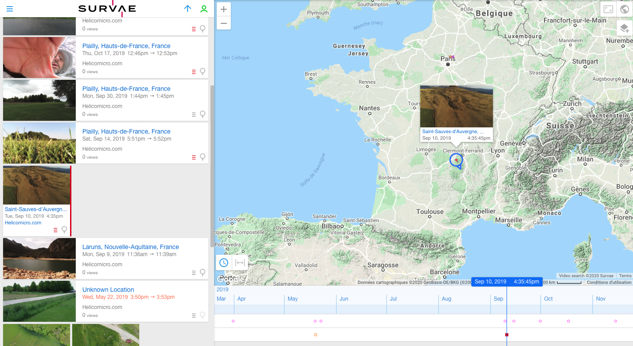Zoom in on the map
The height and width of the screenshot is (346, 633).
(224, 9)
